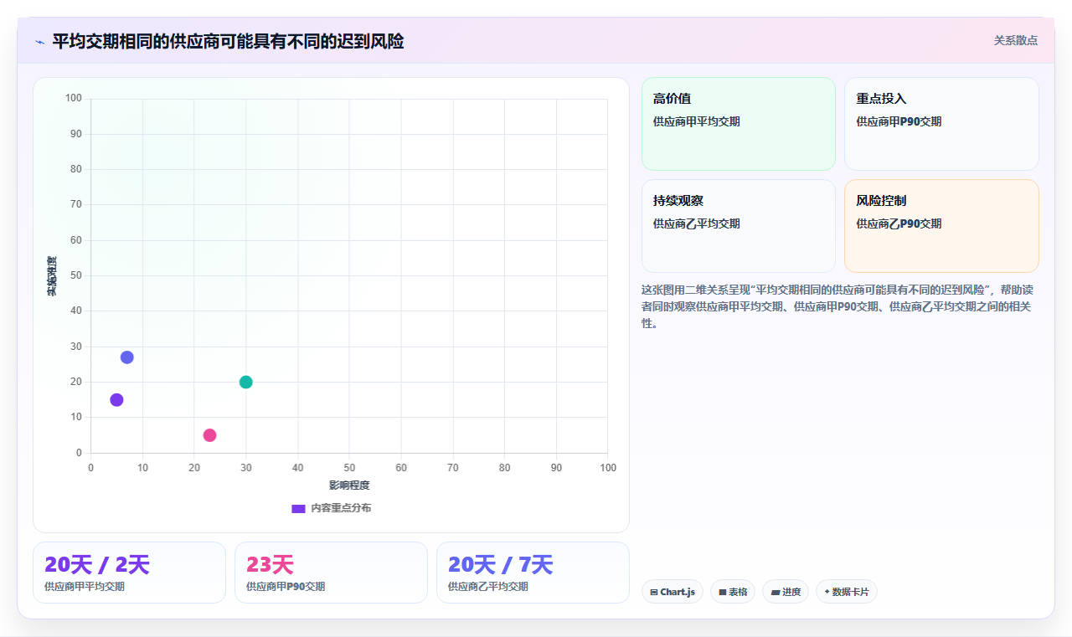
Task: Click 供应商甲P90交期 label under 23天
Action: point(286,587)
